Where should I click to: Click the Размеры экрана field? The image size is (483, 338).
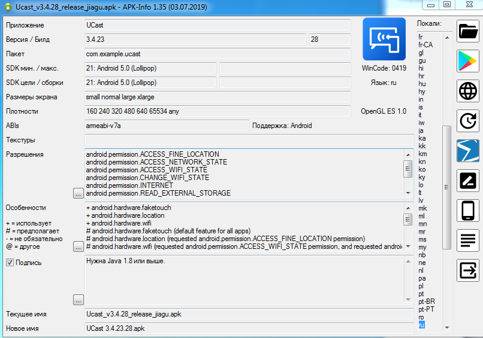click(218, 97)
